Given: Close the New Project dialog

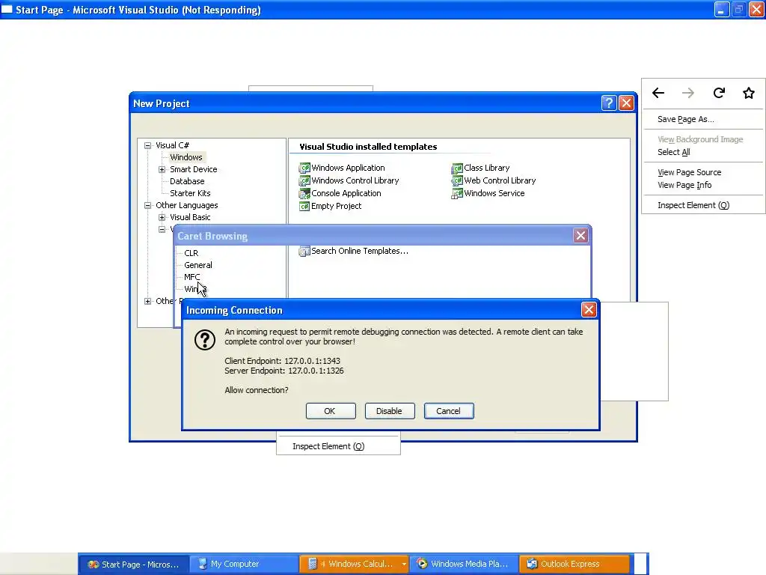Looking at the screenshot, I should pyautogui.click(x=626, y=103).
